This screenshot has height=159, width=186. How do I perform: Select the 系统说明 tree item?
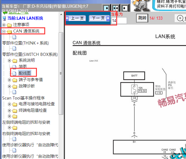26,60
